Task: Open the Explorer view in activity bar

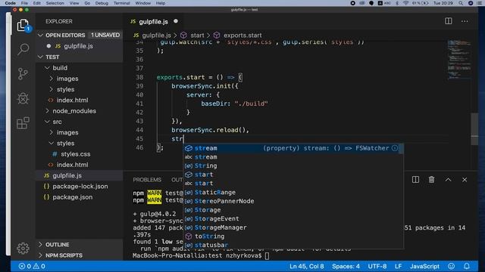Action: (23, 26)
